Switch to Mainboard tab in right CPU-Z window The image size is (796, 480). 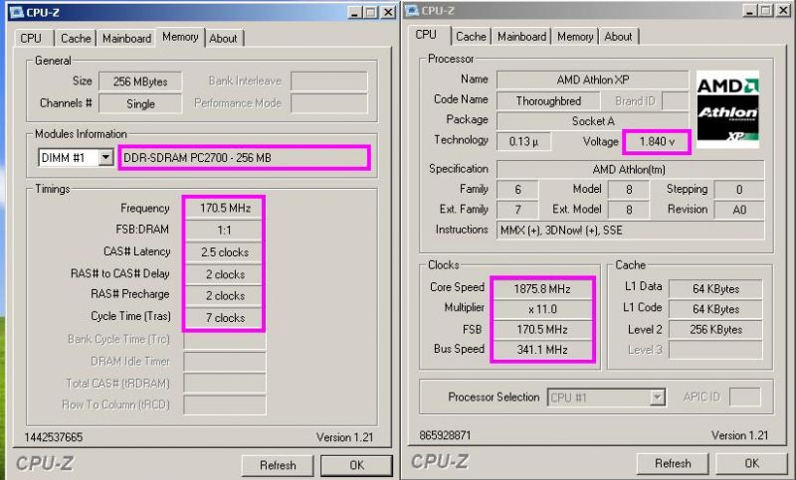521,37
